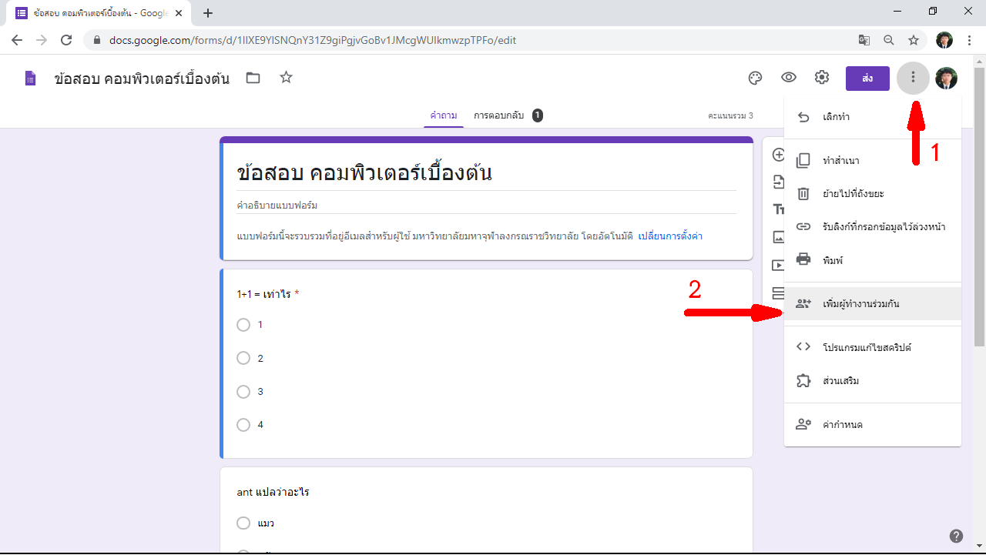Click the เปลี่ยนการตั้งค่า link
Image resolution: width=986 pixels, height=555 pixels.
coord(670,236)
